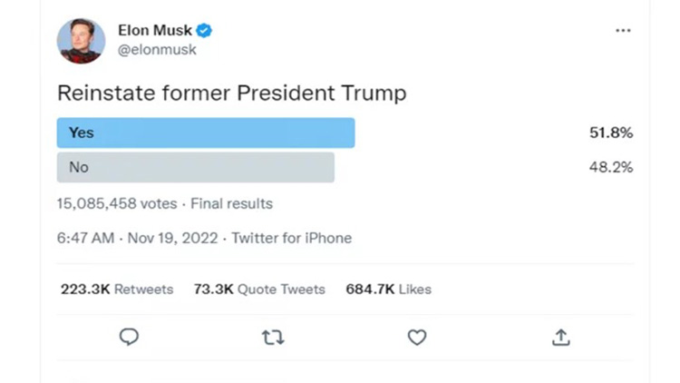Screen dimensions: 680x383
Task: Open the three-dot more options menu
Action: tap(623, 30)
